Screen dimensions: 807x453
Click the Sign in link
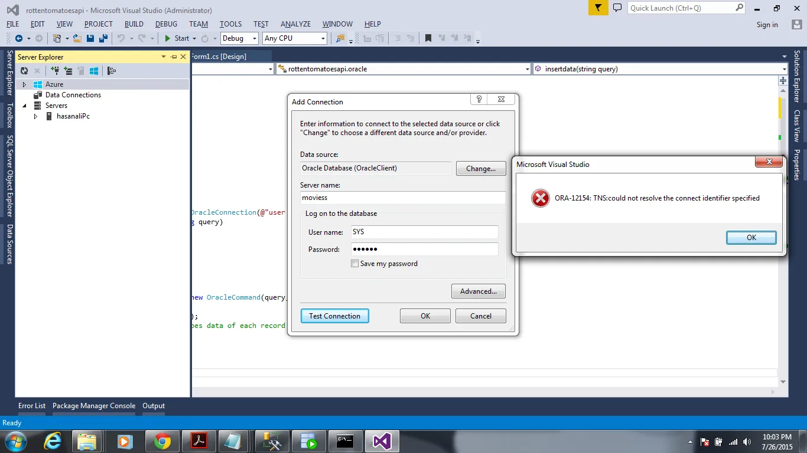(767, 25)
